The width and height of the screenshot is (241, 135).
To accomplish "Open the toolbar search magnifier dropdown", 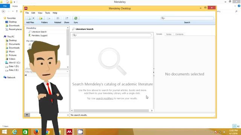I will coord(163,18).
